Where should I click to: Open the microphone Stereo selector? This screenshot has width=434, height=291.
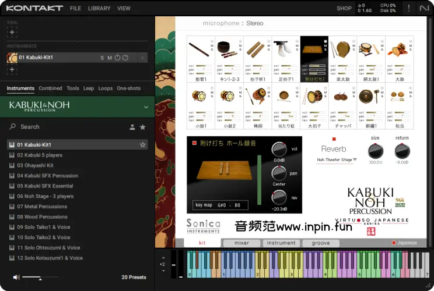[x=255, y=23]
